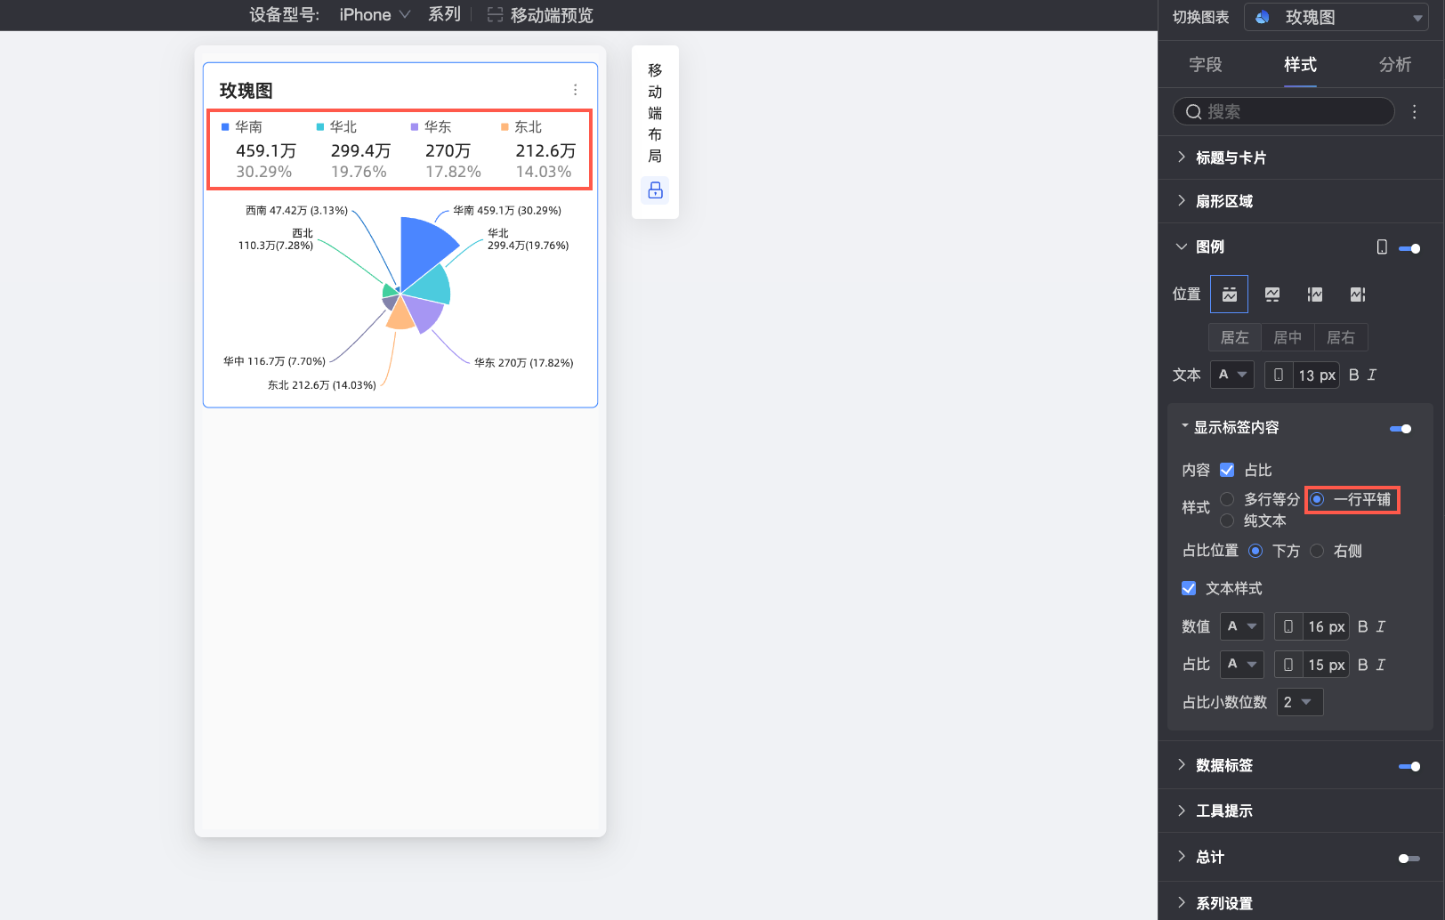The height and width of the screenshot is (920, 1445).
Task: Select the 多行等分 style radio
Action: pos(1227,499)
